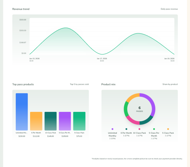This screenshot has width=190, height=167.
Task: Click the purple Unlimited Monthly legend dot
Action: 113,129
